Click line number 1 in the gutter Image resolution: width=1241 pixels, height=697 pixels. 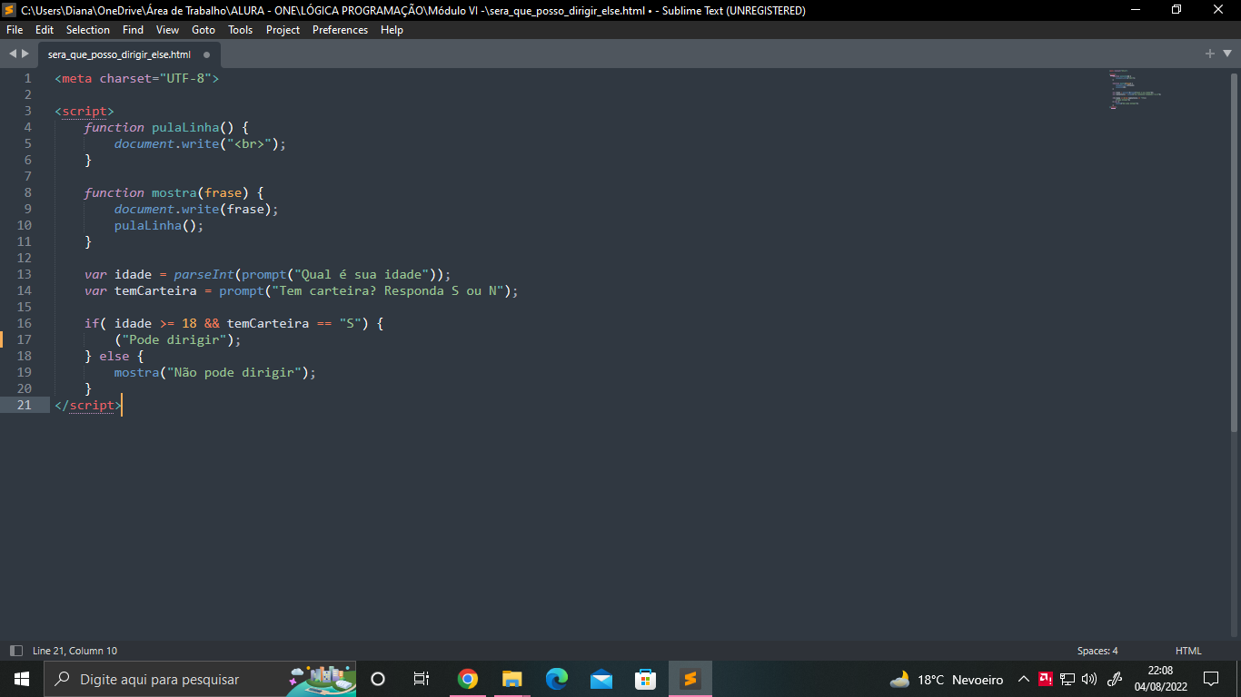tap(27, 78)
